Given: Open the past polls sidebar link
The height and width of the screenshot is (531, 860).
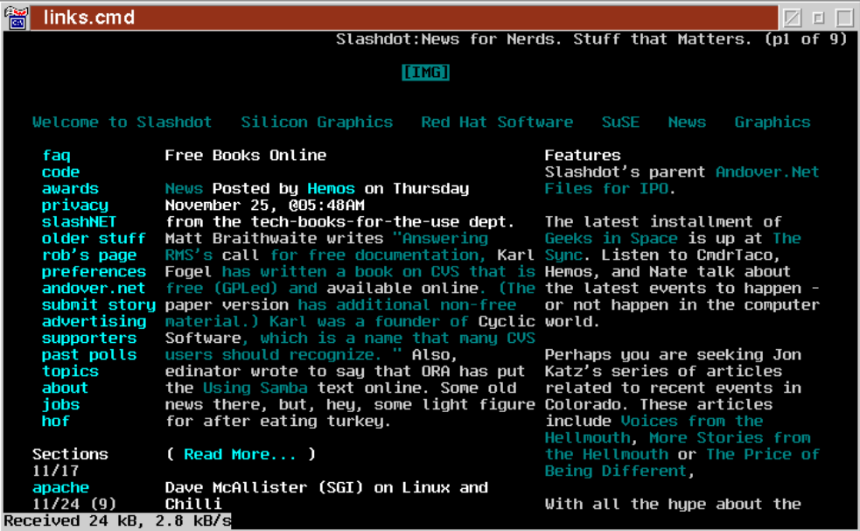Looking at the screenshot, I should pyautogui.click(x=89, y=355).
